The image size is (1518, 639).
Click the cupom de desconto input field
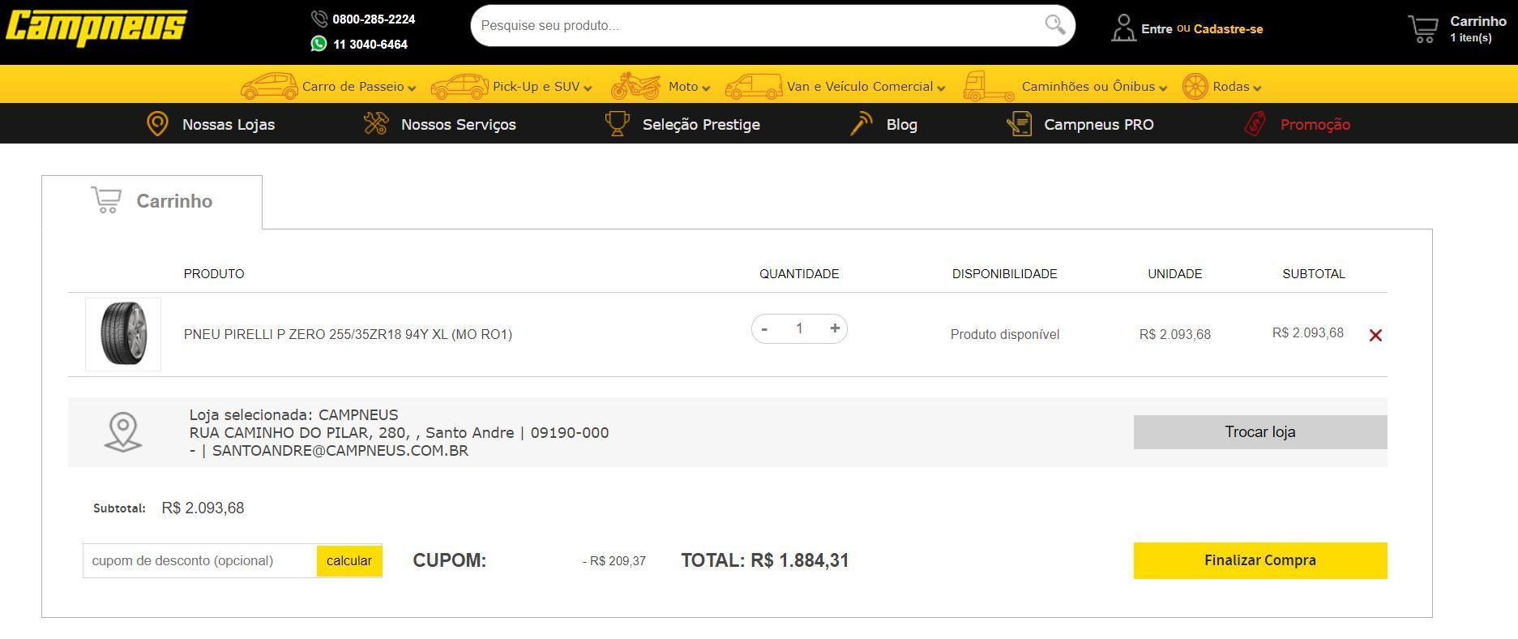pos(199,560)
